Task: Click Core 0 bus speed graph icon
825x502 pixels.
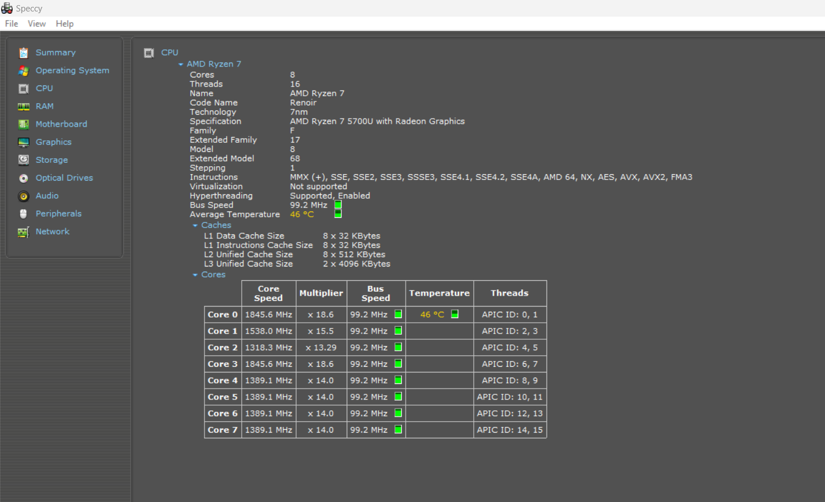Action: 398,314
